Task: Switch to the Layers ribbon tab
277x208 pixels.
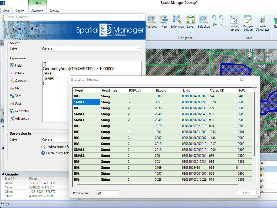Action: 20,11
